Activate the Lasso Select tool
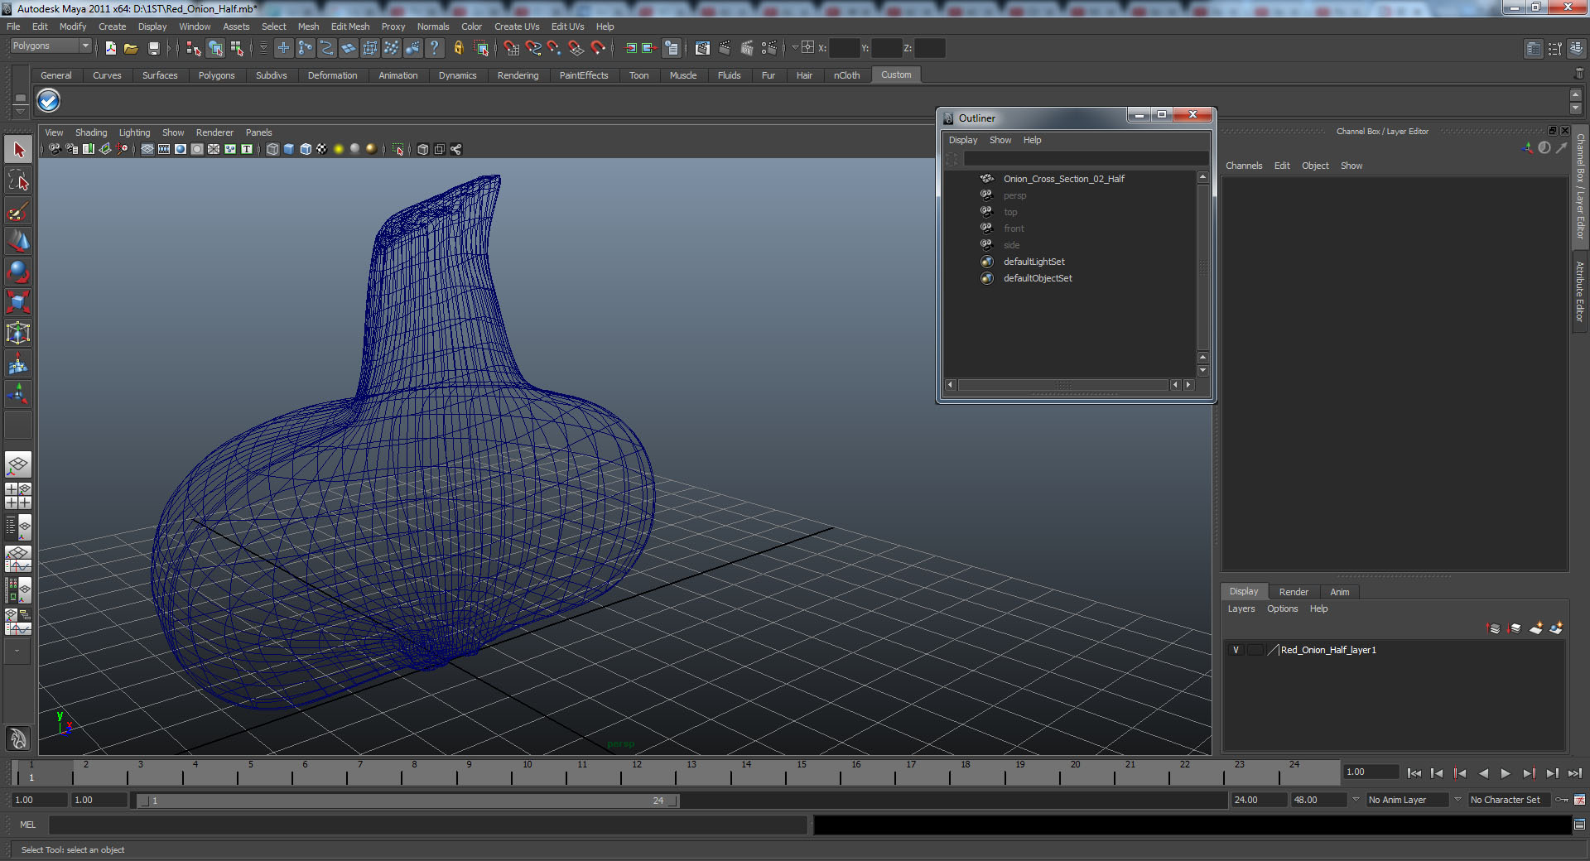The image size is (1590, 861). tap(18, 180)
